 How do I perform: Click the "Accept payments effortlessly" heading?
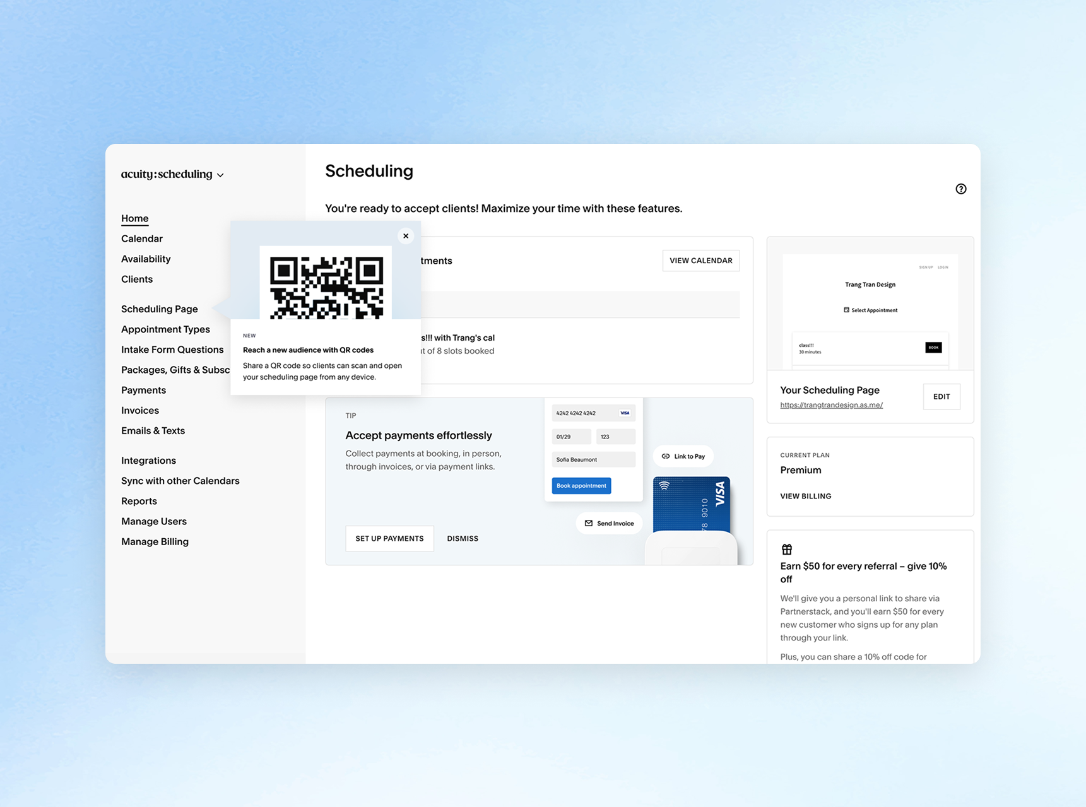(x=418, y=435)
